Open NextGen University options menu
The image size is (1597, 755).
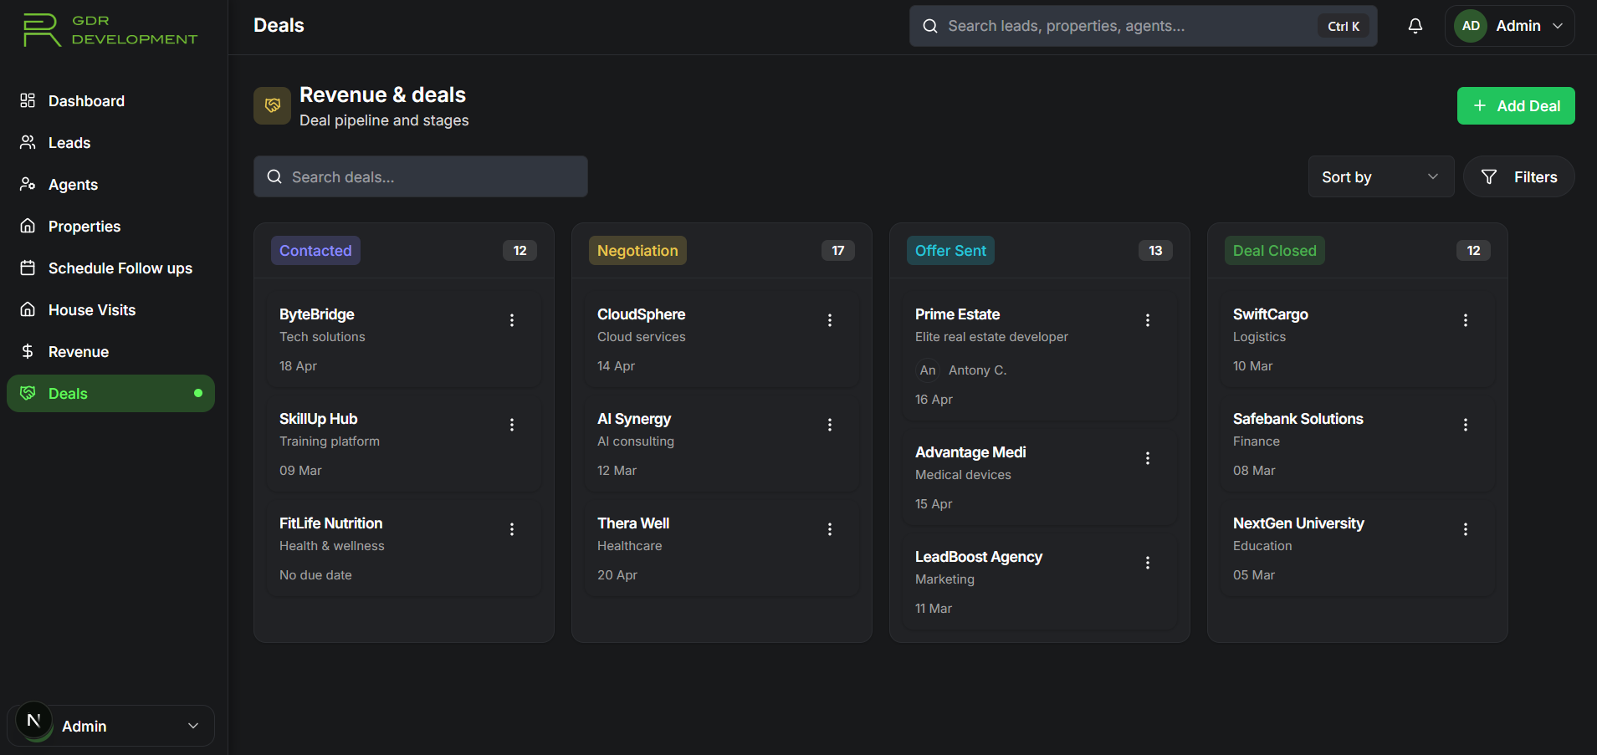(x=1465, y=529)
